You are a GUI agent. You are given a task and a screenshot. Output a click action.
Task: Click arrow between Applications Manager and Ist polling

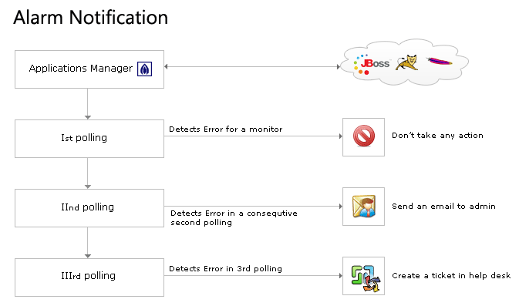click(x=88, y=104)
